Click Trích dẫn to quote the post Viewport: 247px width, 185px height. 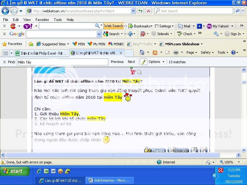pos(179,150)
